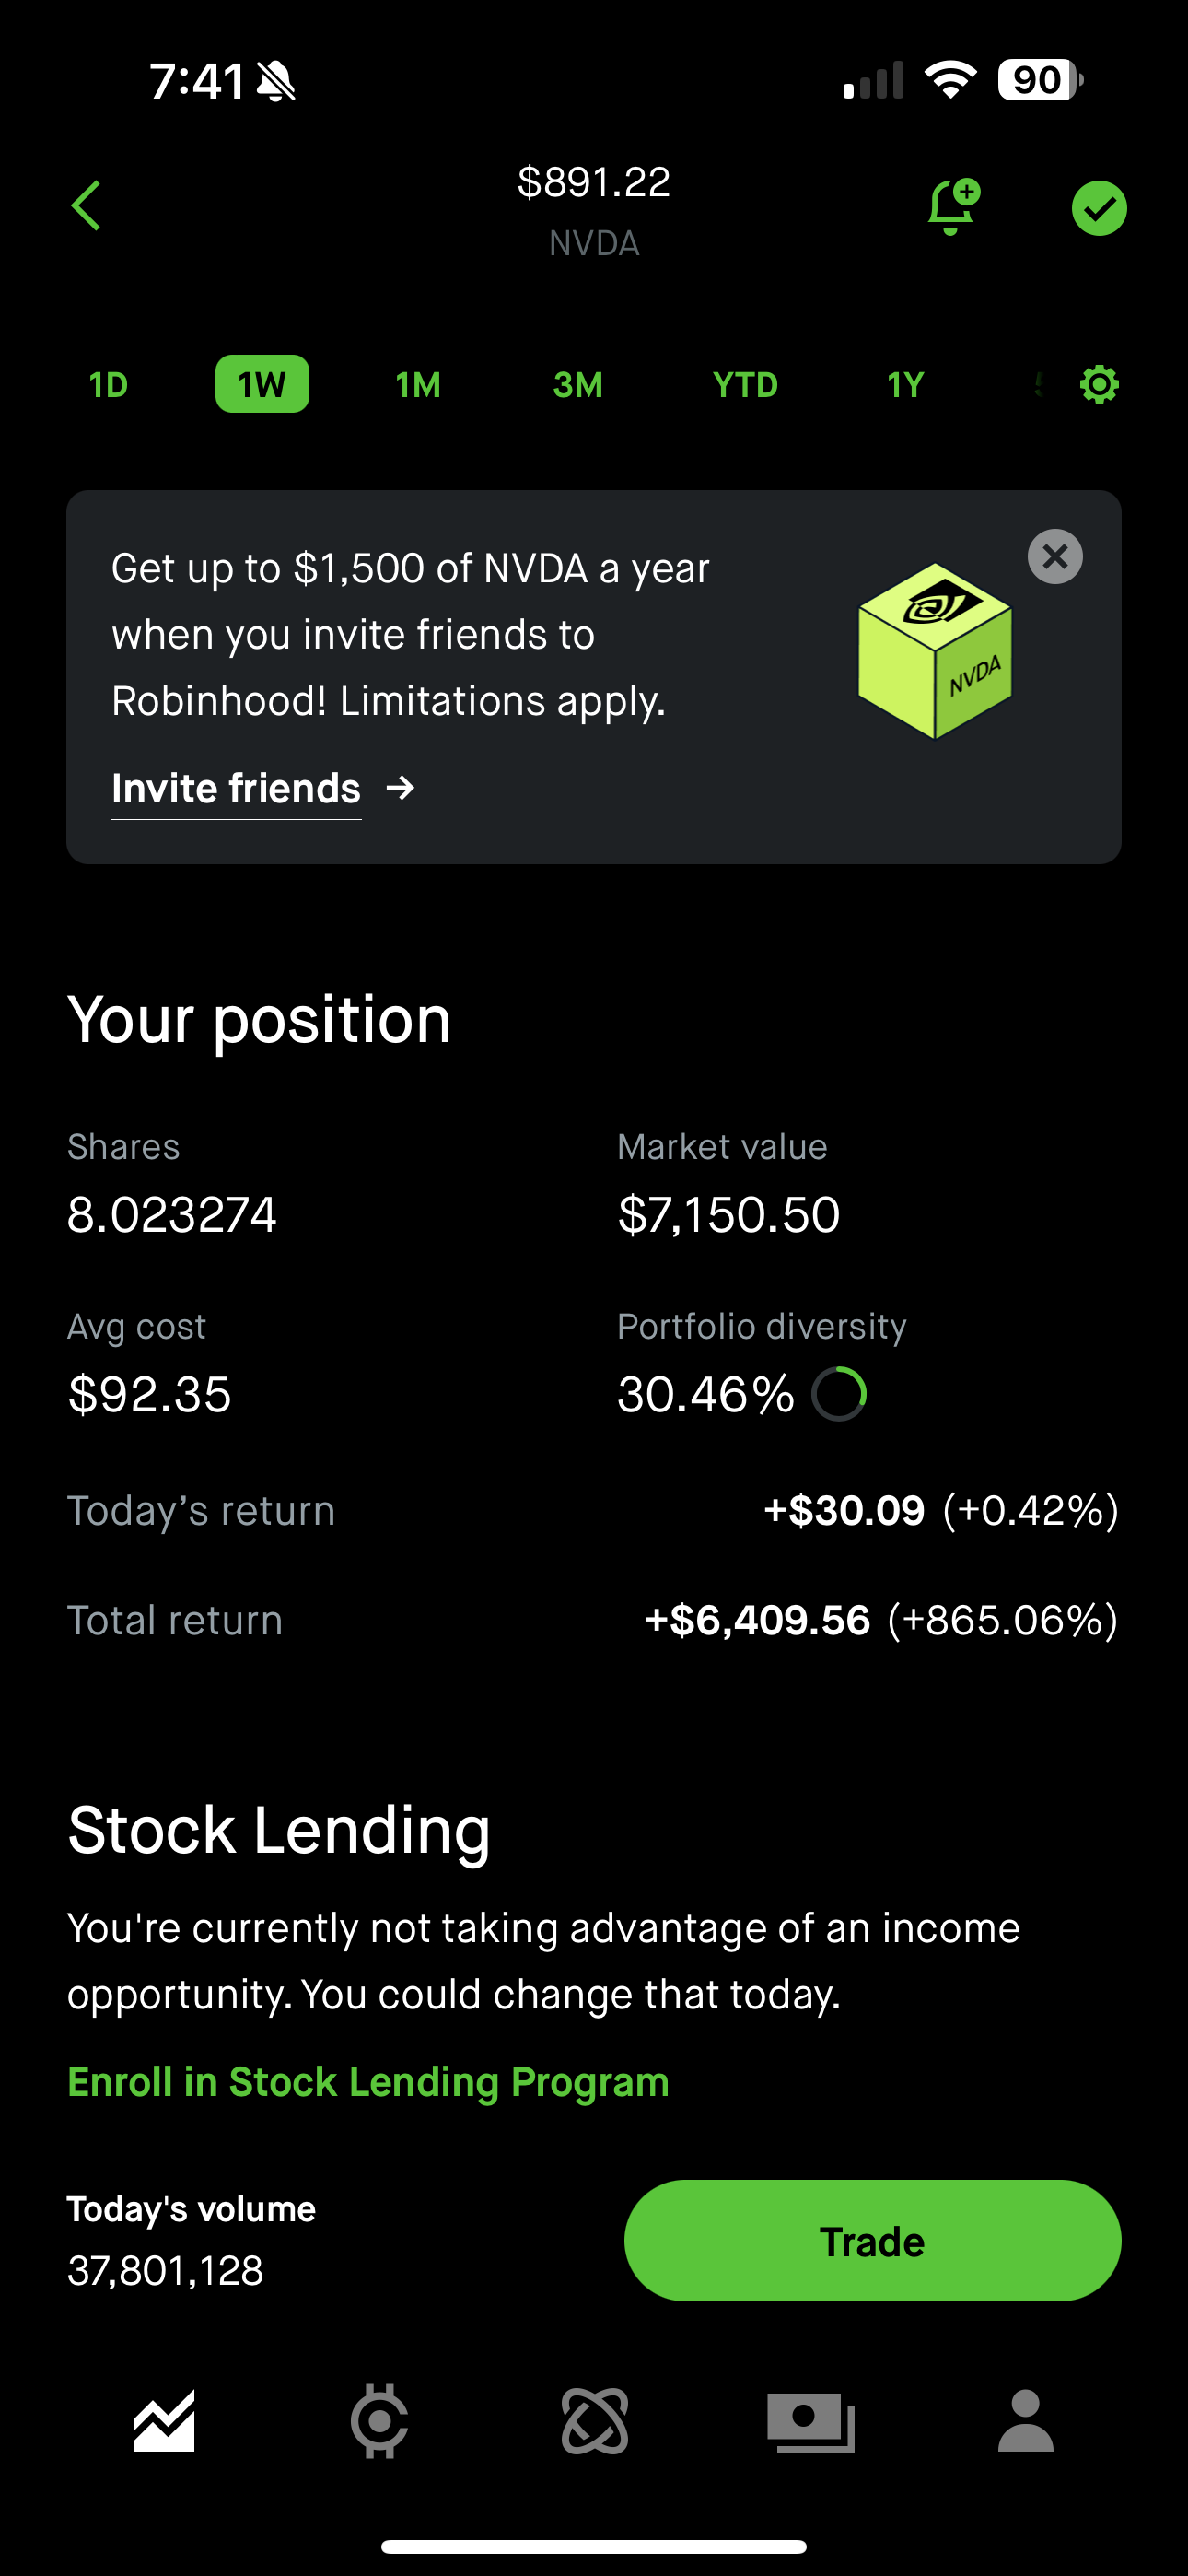Show the YTD chart range
1188x2576 pixels.
[745, 385]
